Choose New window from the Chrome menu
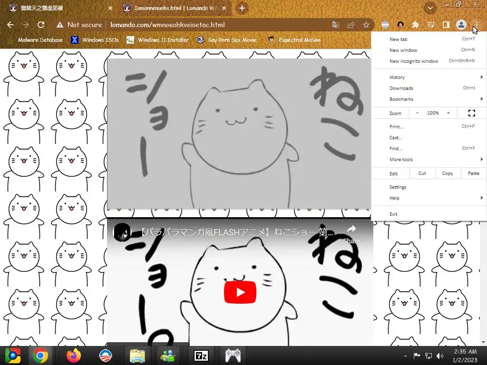Viewport: 487px width, 365px height. pos(429,50)
